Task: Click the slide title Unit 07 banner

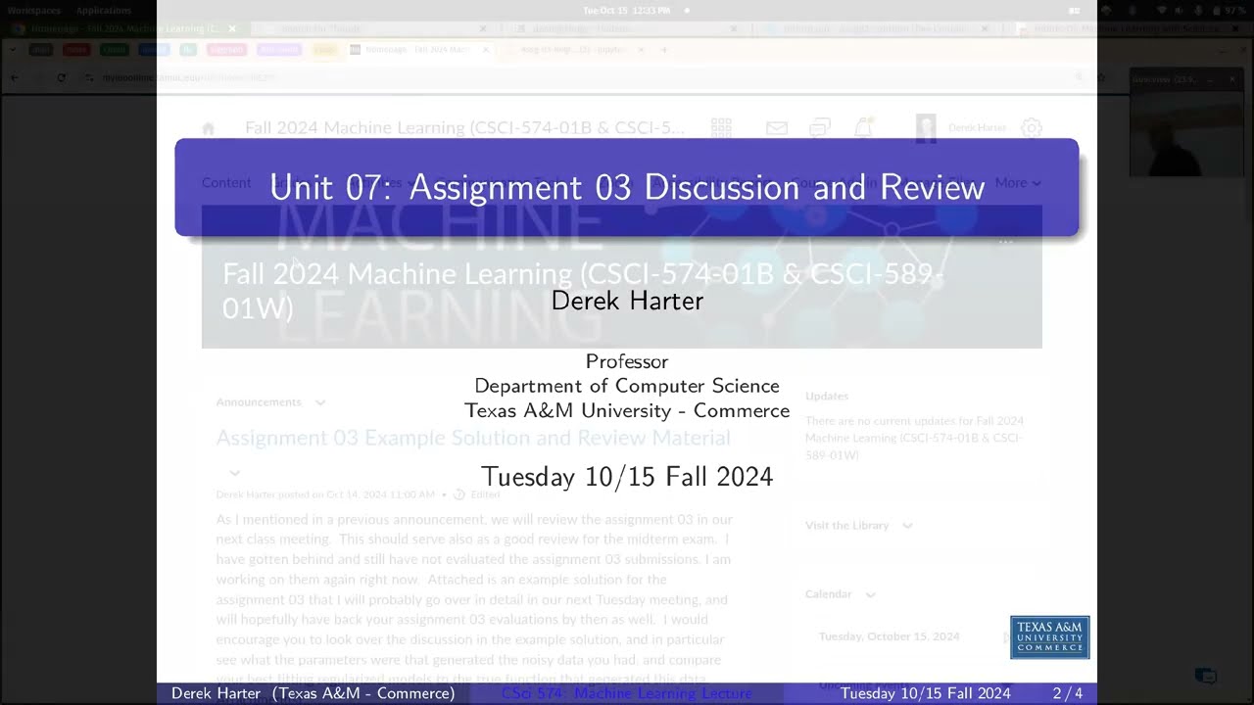Action: [627, 187]
